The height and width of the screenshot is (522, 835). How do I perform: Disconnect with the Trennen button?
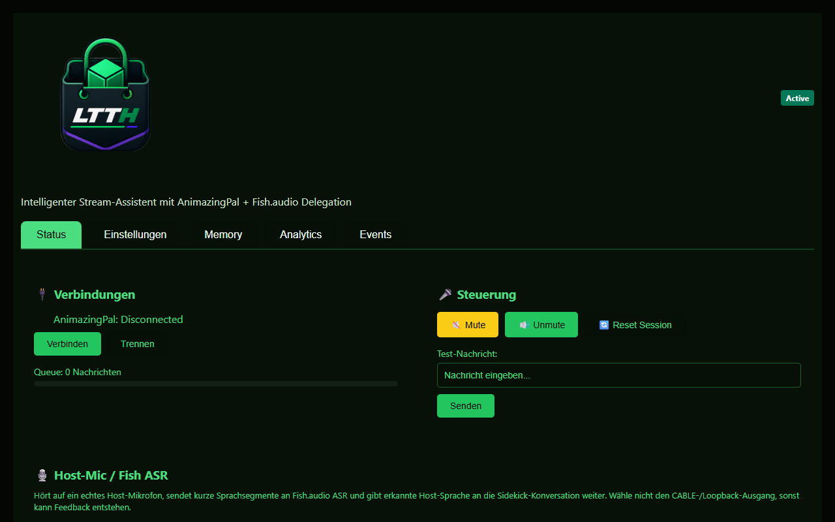point(138,344)
